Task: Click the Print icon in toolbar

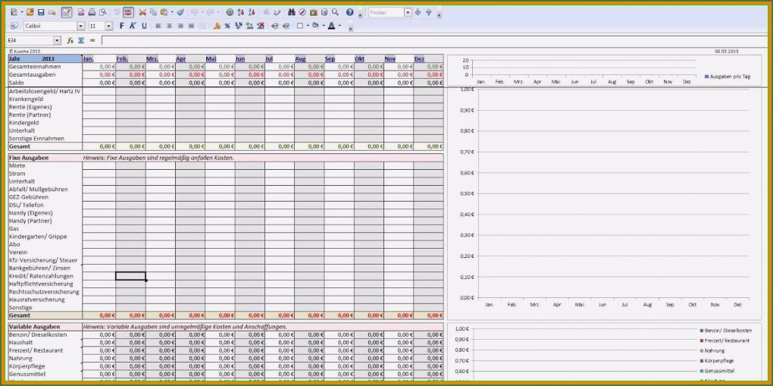Action: point(92,13)
